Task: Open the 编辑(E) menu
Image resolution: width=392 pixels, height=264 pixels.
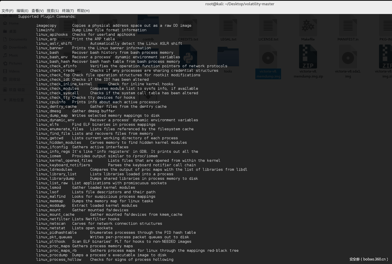Action: (x=22, y=10)
